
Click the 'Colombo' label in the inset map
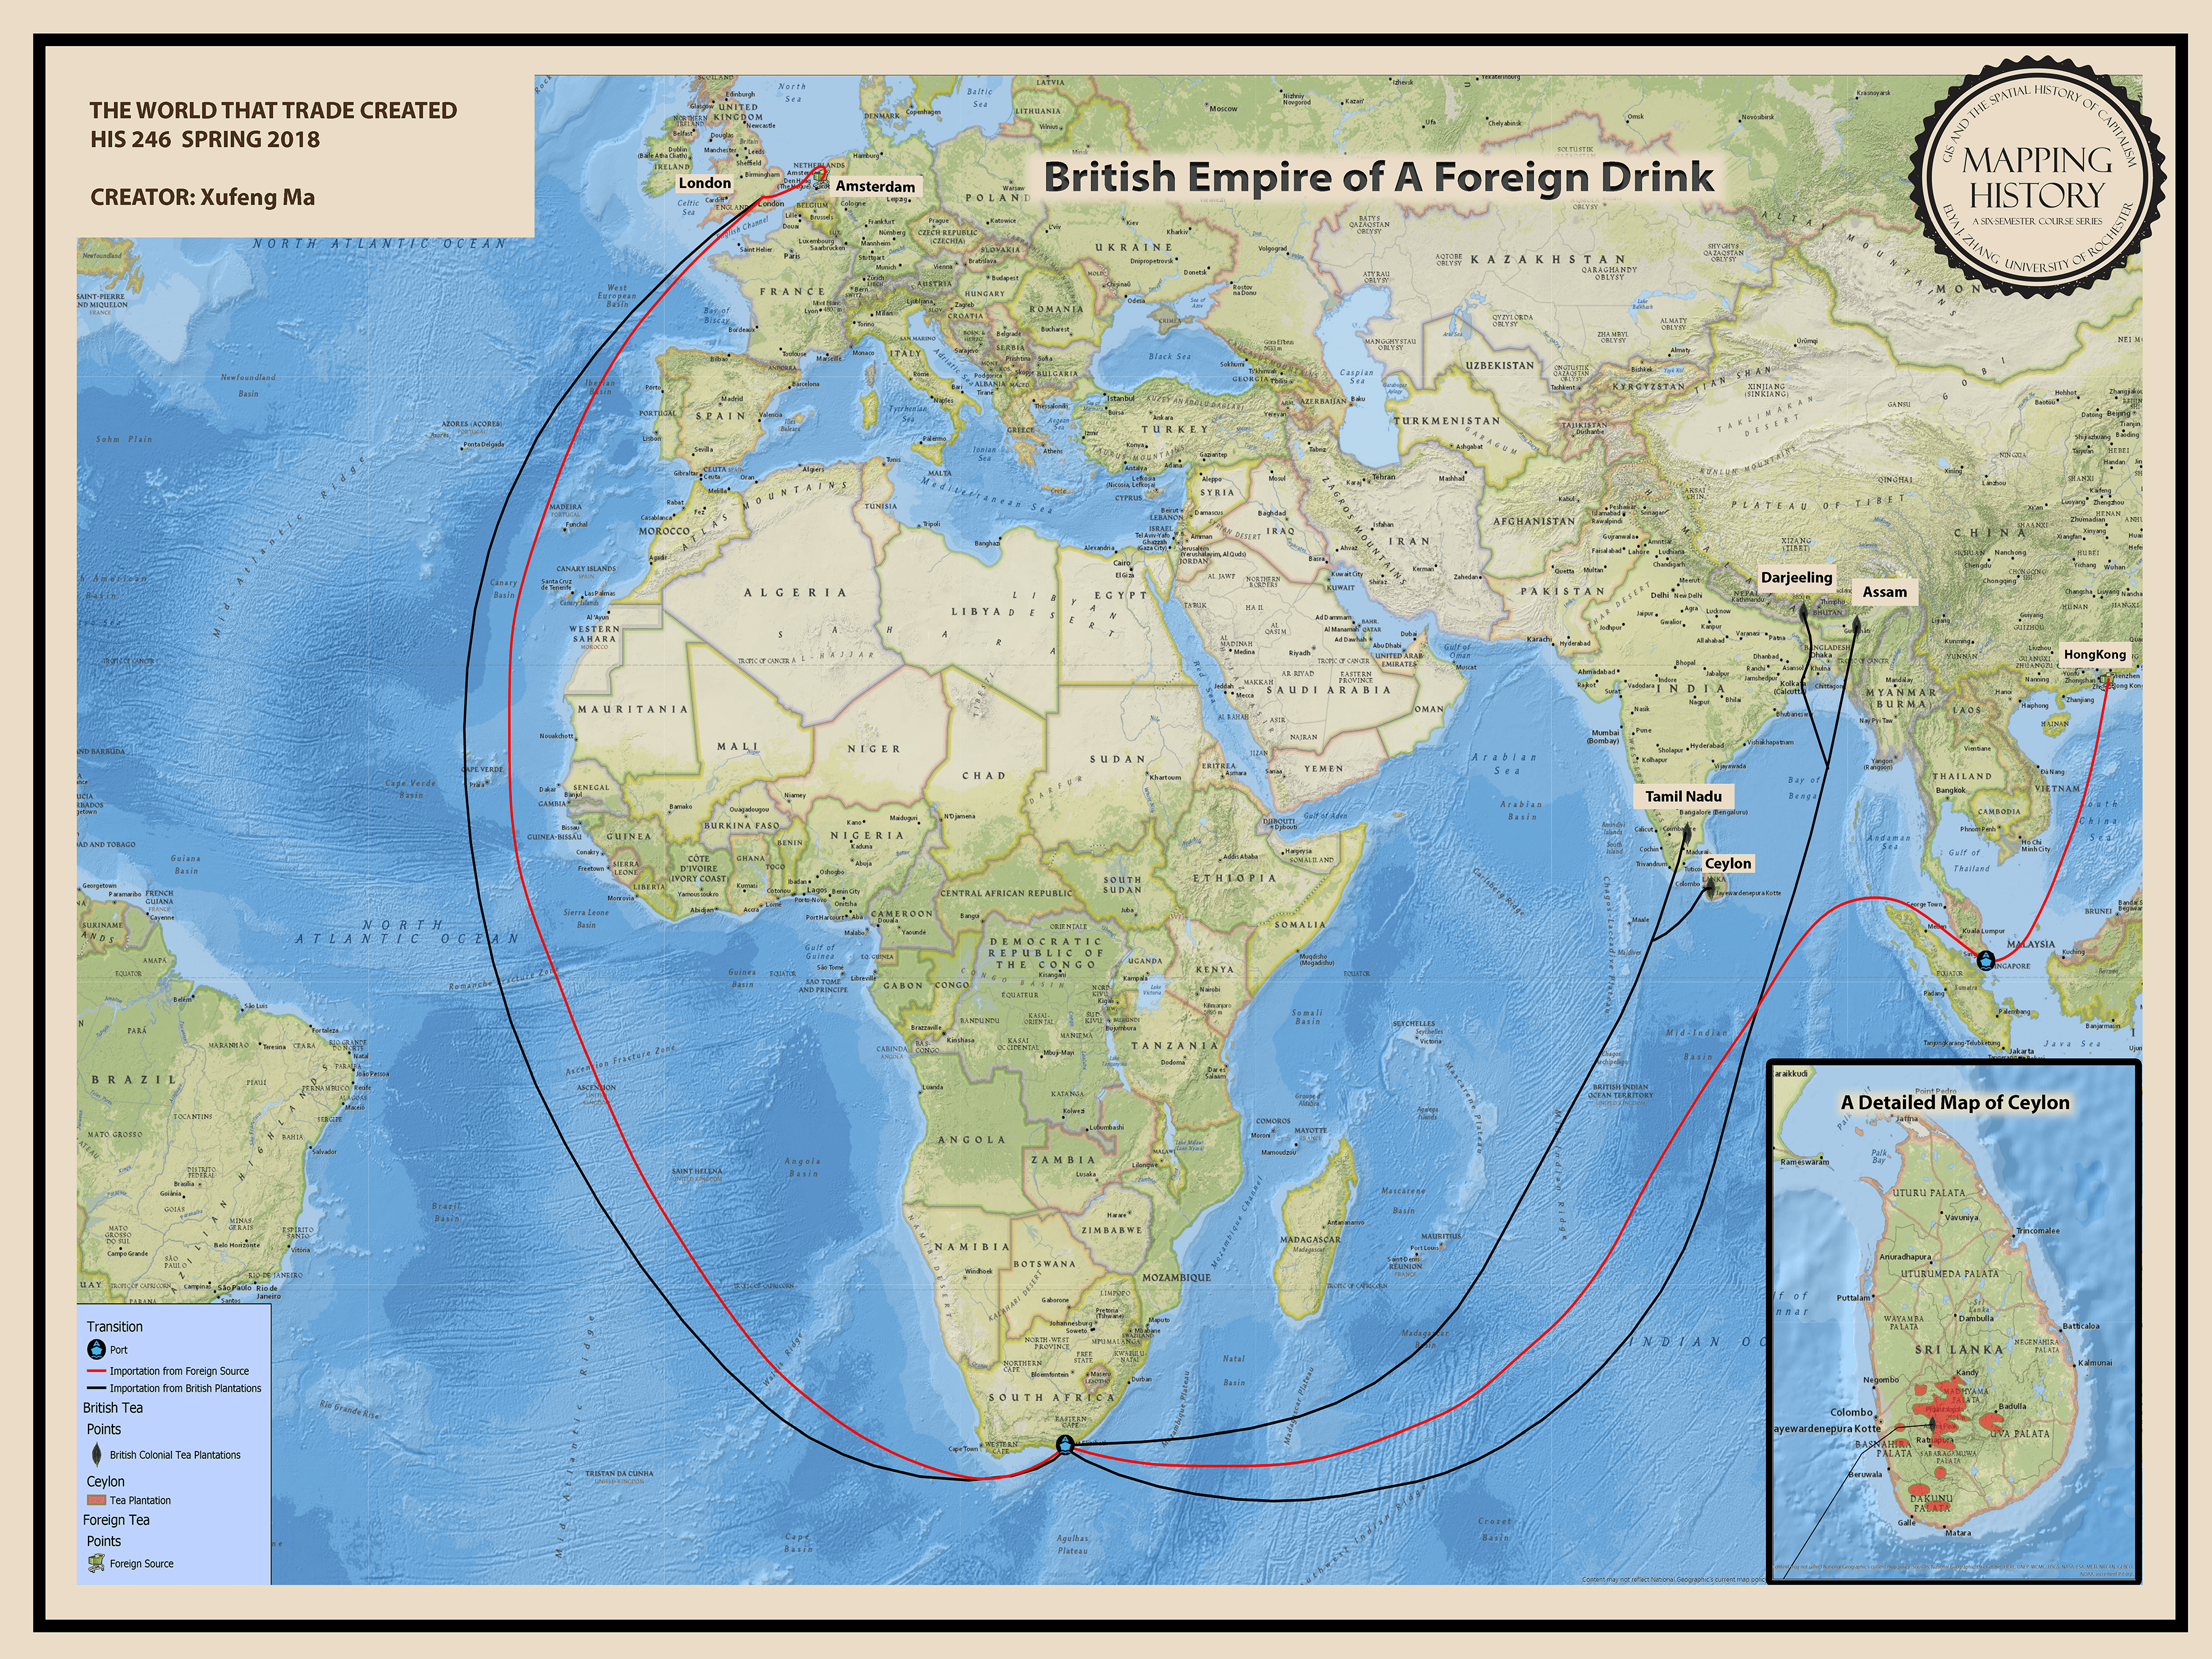point(1851,1412)
